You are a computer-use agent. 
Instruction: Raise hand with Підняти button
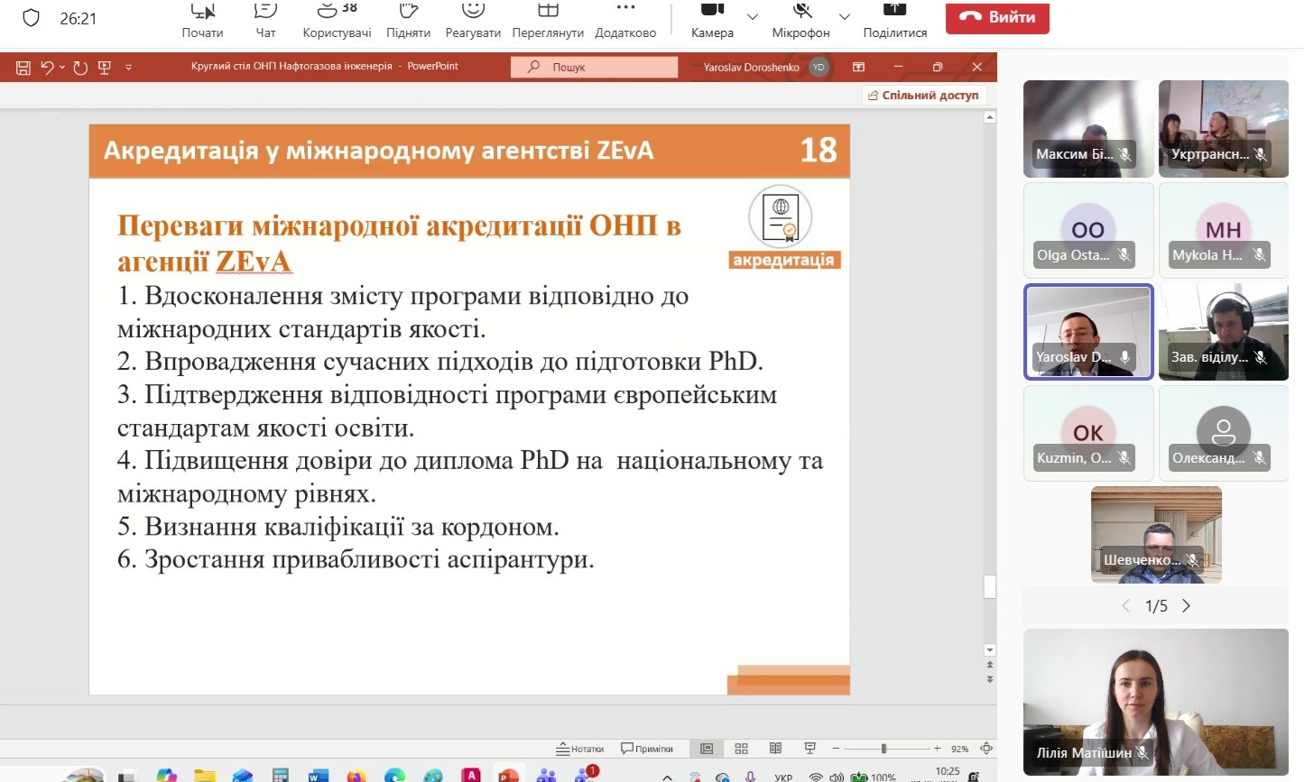(x=408, y=20)
